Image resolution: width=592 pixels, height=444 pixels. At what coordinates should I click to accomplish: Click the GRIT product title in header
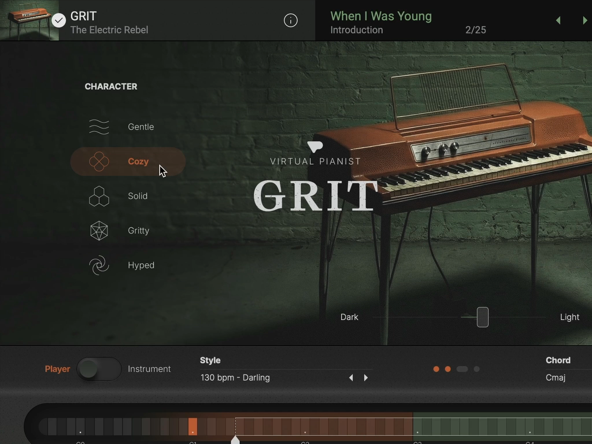[83, 16]
